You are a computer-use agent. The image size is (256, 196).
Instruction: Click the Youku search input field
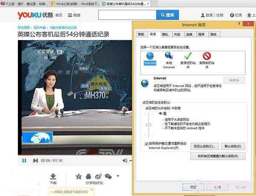tap(127, 15)
